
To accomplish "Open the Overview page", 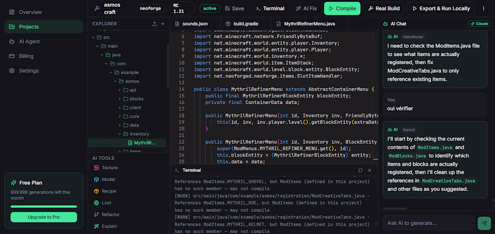I will coord(44,12).
